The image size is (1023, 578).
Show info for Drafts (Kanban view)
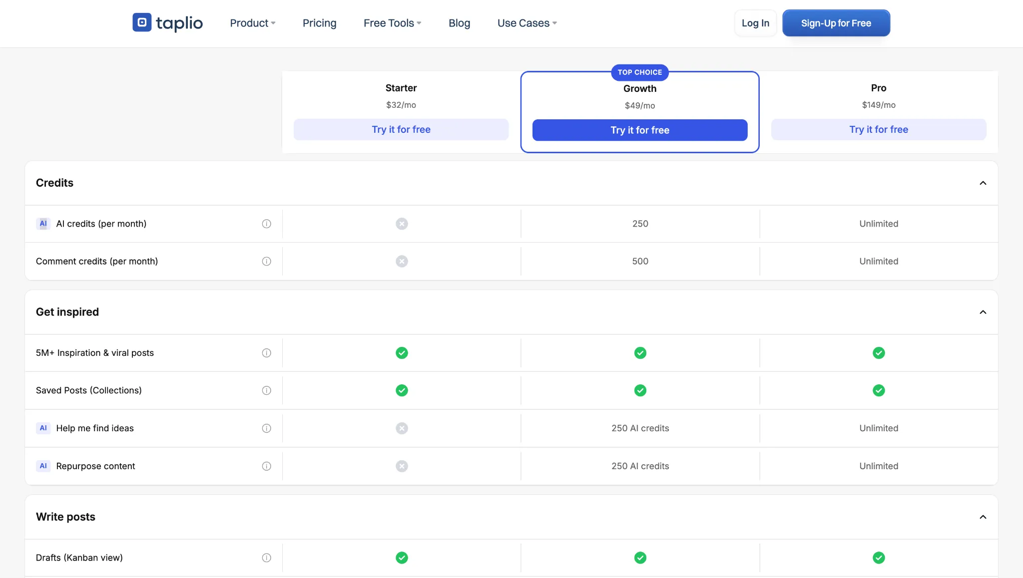[267, 558]
